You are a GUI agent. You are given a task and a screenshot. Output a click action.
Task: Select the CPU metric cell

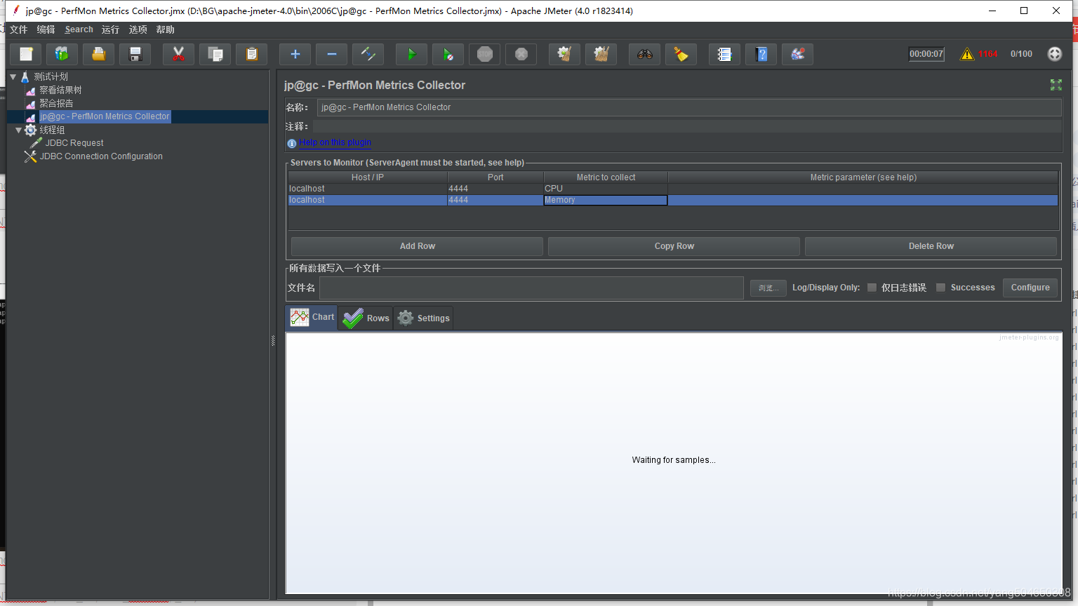606,189
